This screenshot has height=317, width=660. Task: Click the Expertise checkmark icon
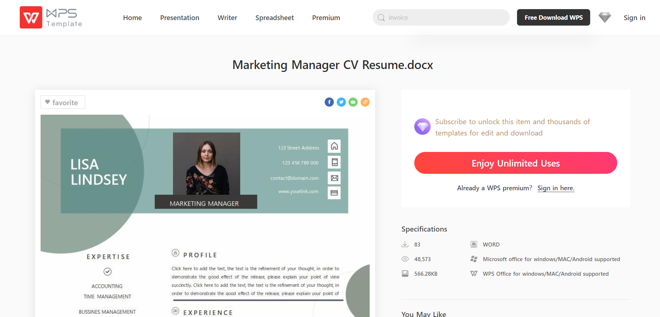108,272
